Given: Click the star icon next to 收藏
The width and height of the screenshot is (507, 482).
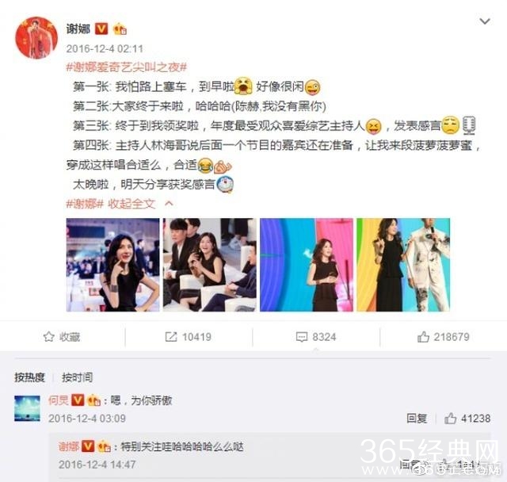Looking at the screenshot, I should tap(49, 337).
